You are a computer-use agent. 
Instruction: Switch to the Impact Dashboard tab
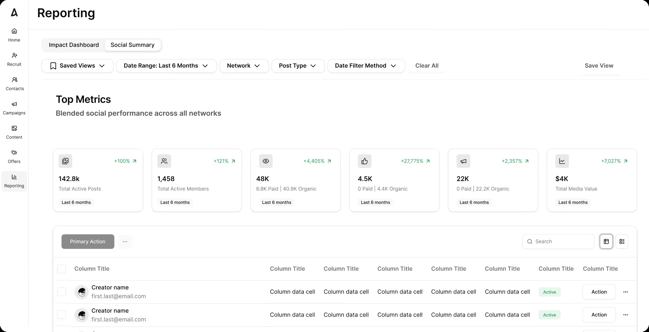click(x=74, y=45)
